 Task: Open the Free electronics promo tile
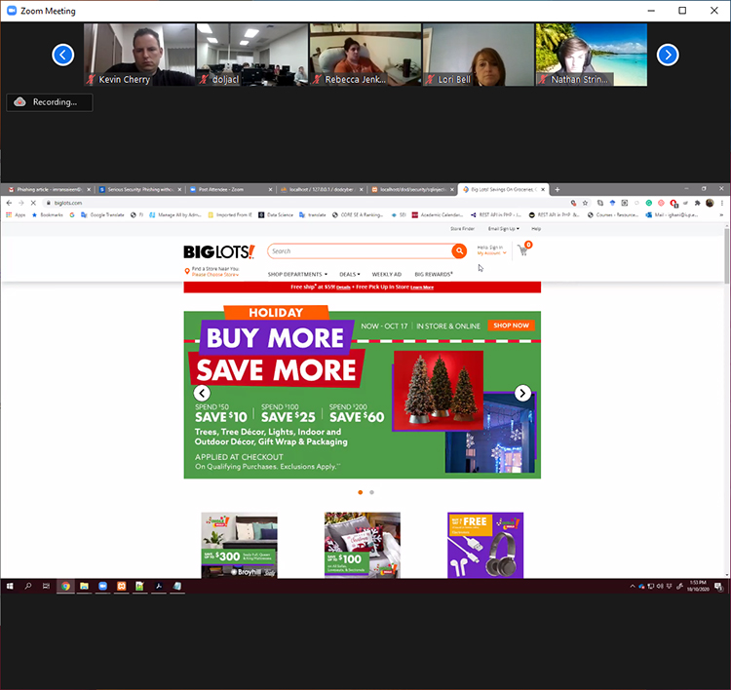tap(485, 545)
